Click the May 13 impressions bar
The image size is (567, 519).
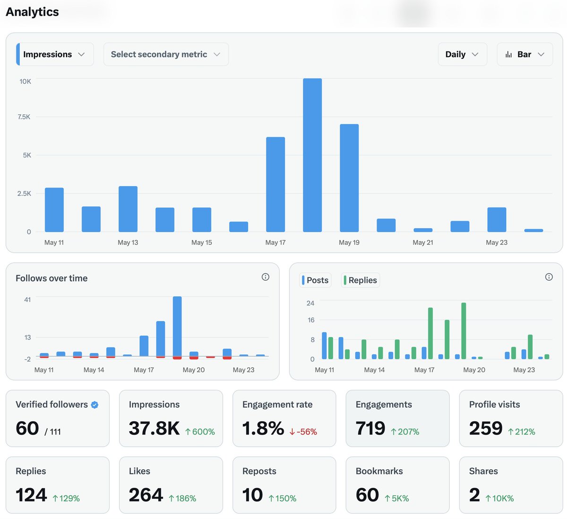(128, 209)
